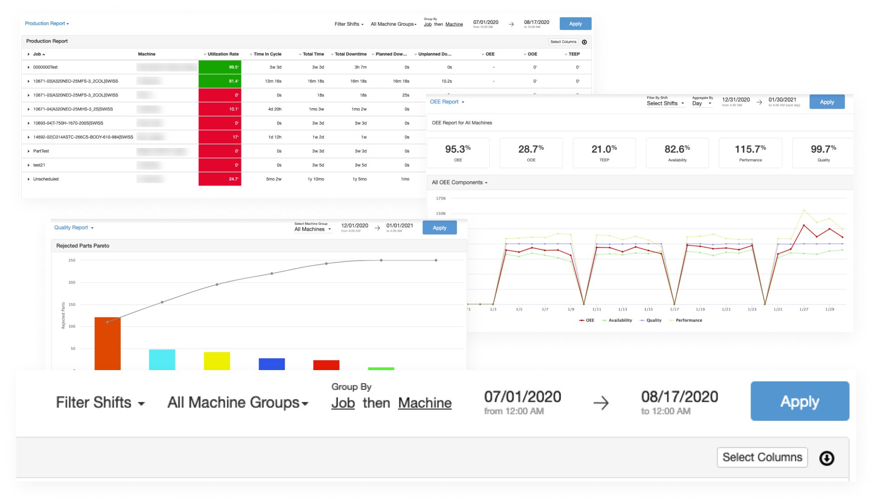Click the large download arrow icon beside Select Columns
876x504 pixels.
(x=827, y=458)
